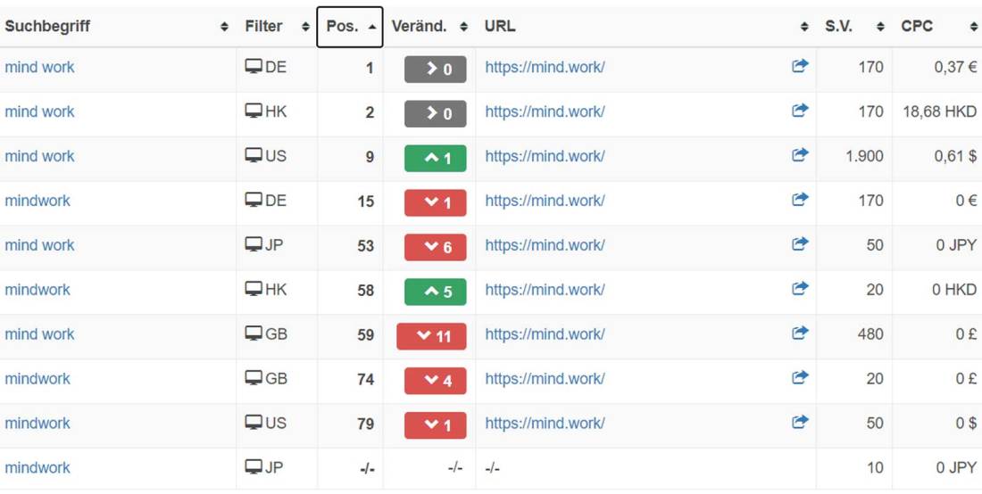Sort table by Suchbegriff column
The width and height of the screenshot is (982, 494).
pos(116,27)
